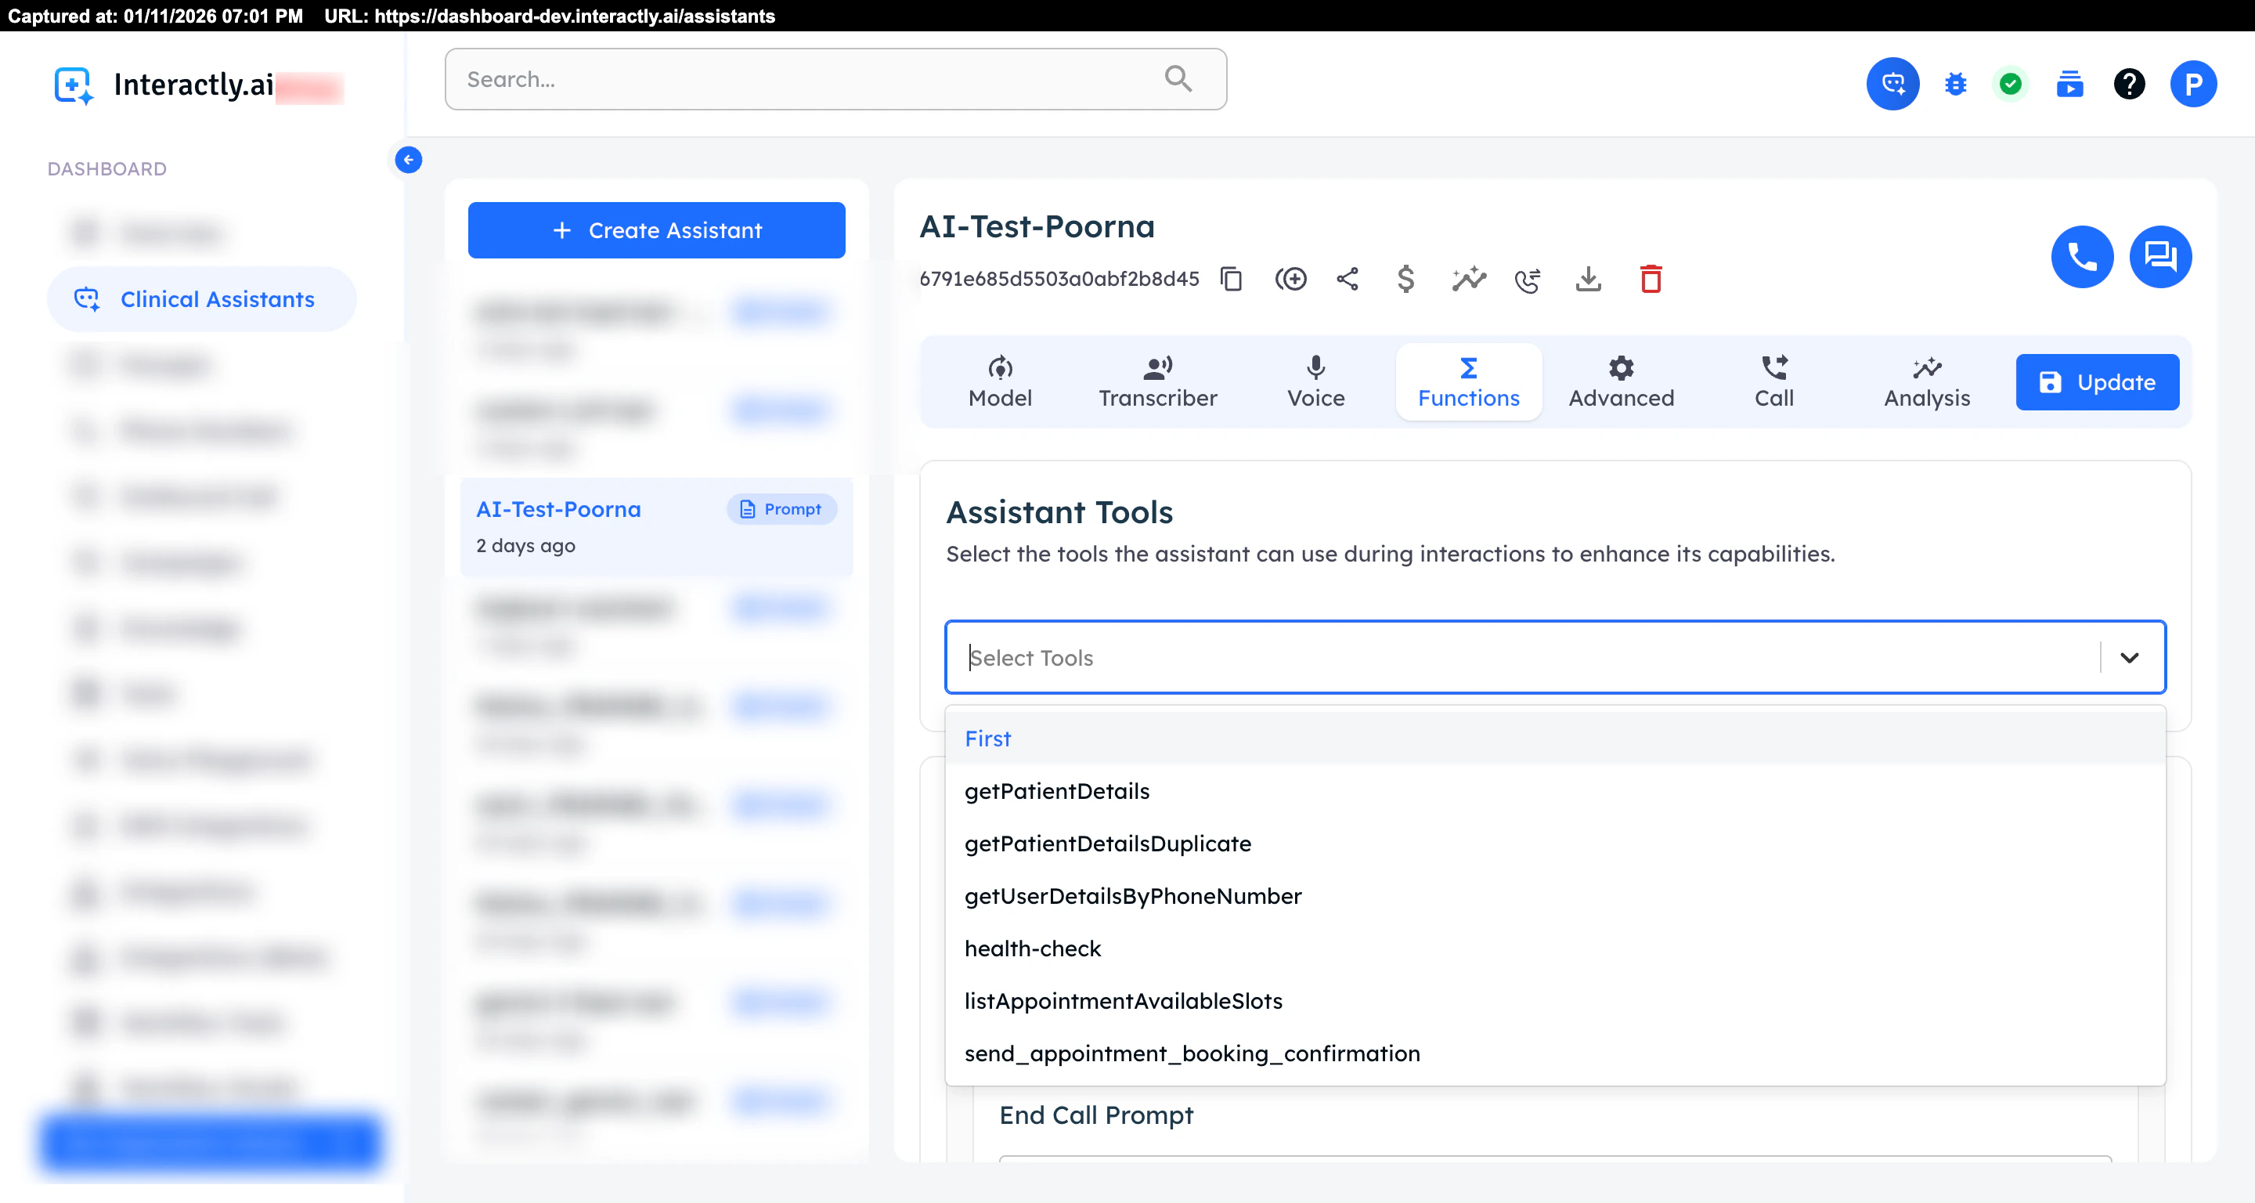Viewport: 2255px width, 1203px height.
Task: Select listAppointmentAvailableSlots option
Action: click(x=1122, y=1001)
